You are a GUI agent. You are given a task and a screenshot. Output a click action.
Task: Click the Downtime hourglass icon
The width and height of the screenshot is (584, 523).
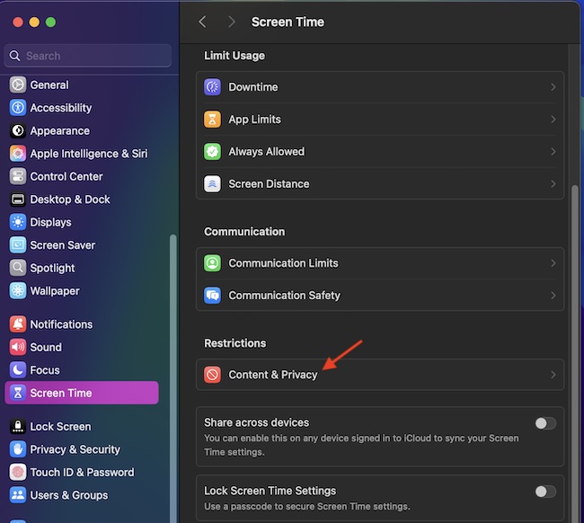tap(212, 87)
